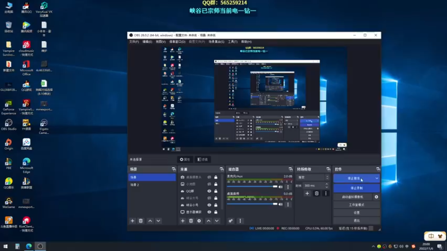Open 文件(F) menu in OBS

coord(134,42)
